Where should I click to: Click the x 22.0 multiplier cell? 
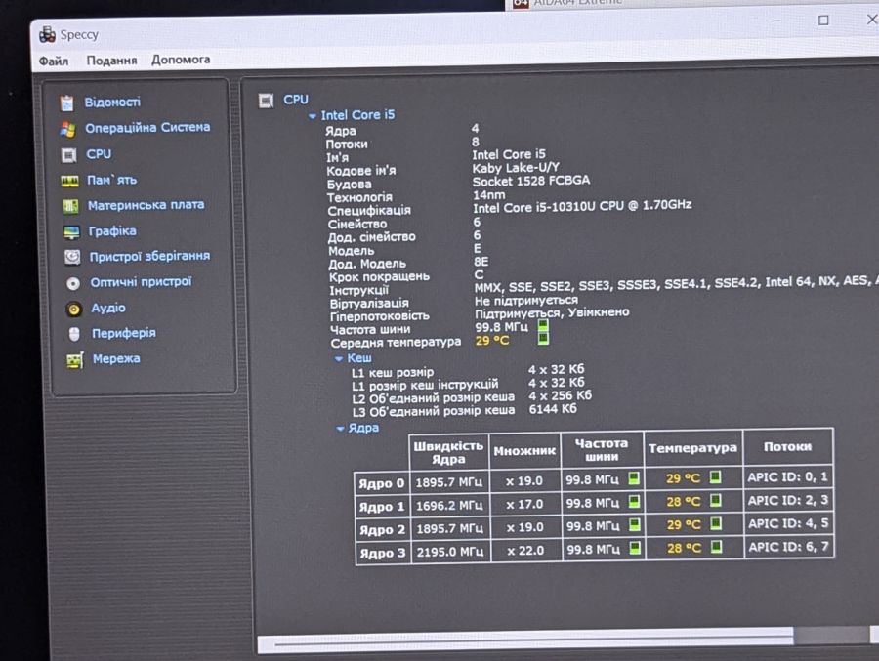click(525, 551)
